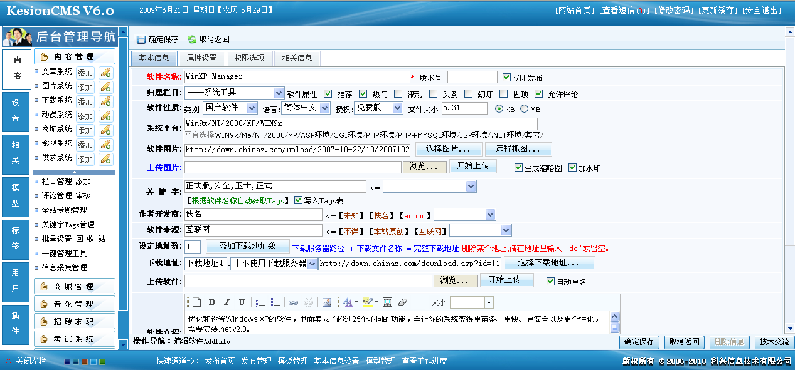Screen dimensions: 795x370
Task: Click the save icon beside 确定保存 in toolbar
Action: (x=142, y=39)
